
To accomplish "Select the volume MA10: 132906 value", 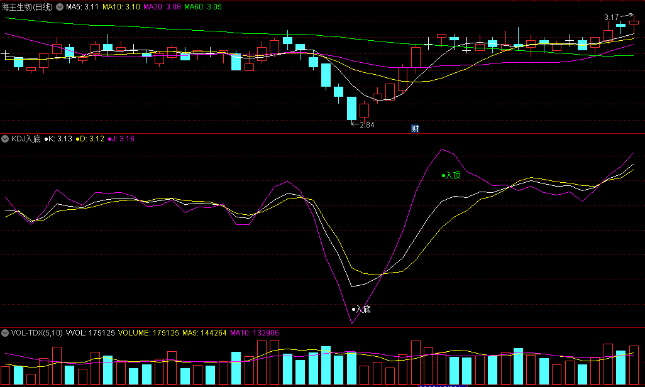I will coord(255,333).
